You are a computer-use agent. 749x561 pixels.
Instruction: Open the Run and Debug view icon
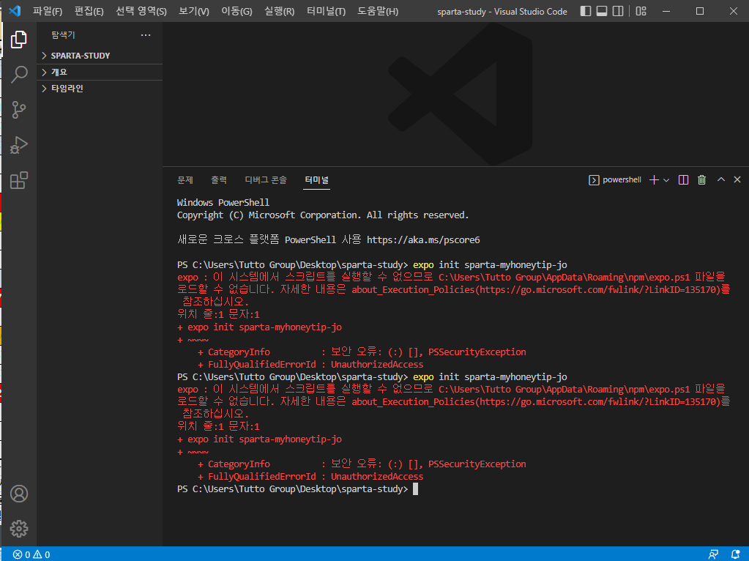tap(18, 145)
